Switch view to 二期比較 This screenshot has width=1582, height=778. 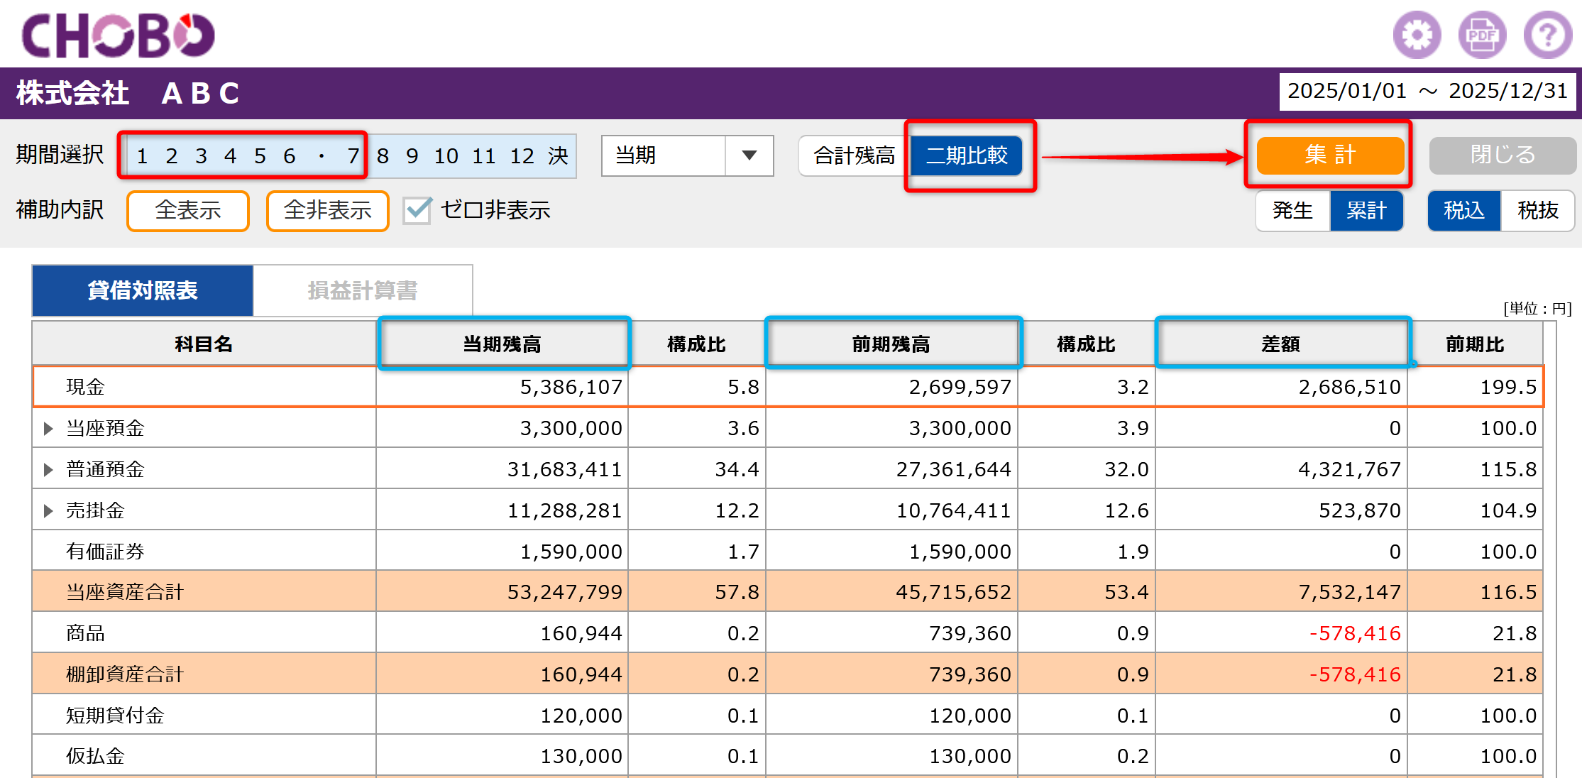point(967,155)
